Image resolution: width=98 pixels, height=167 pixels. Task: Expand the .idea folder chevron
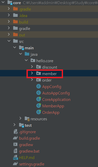coord(9,15)
